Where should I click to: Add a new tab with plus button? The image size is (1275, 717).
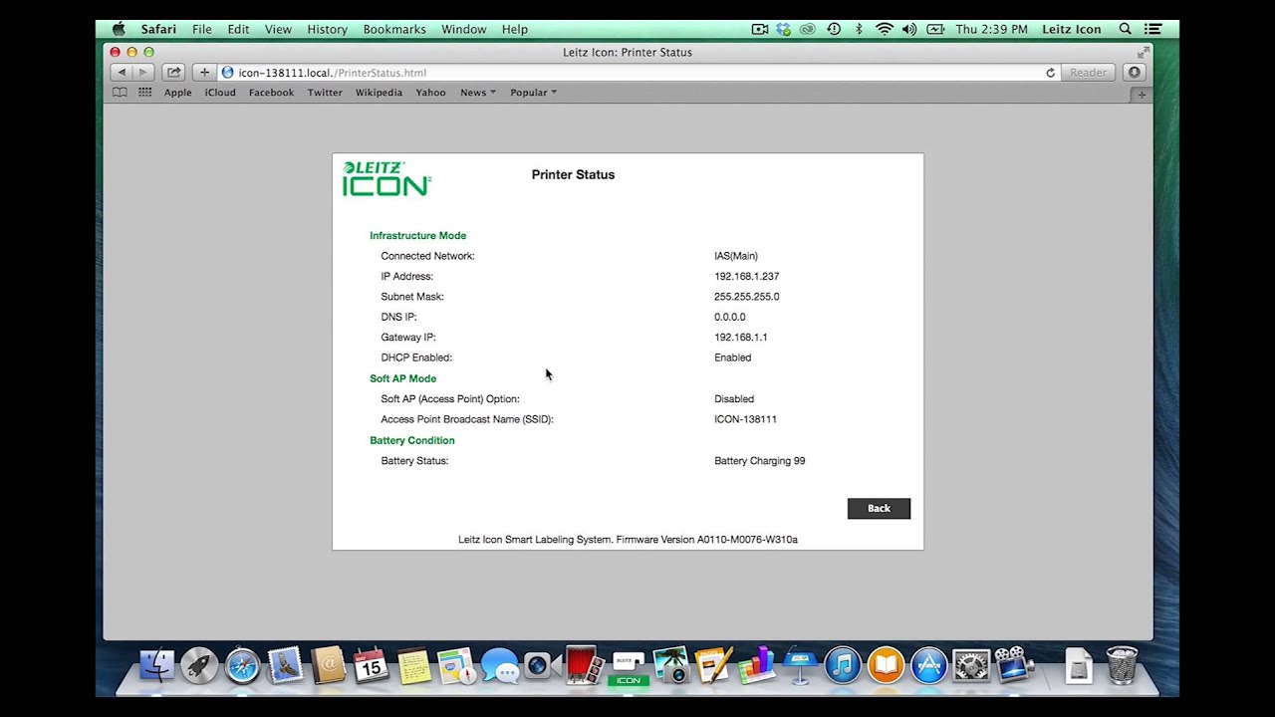pyautogui.click(x=1142, y=95)
